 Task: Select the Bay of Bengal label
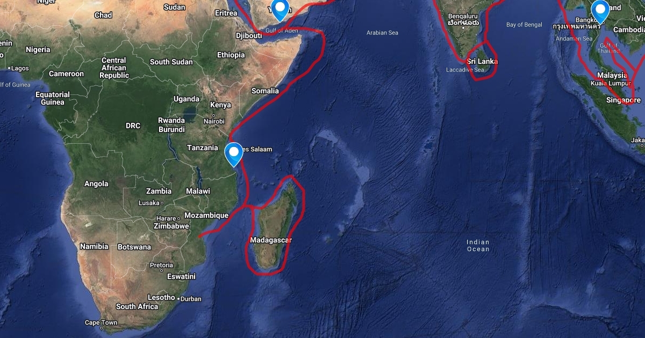(x=524, y=25)
